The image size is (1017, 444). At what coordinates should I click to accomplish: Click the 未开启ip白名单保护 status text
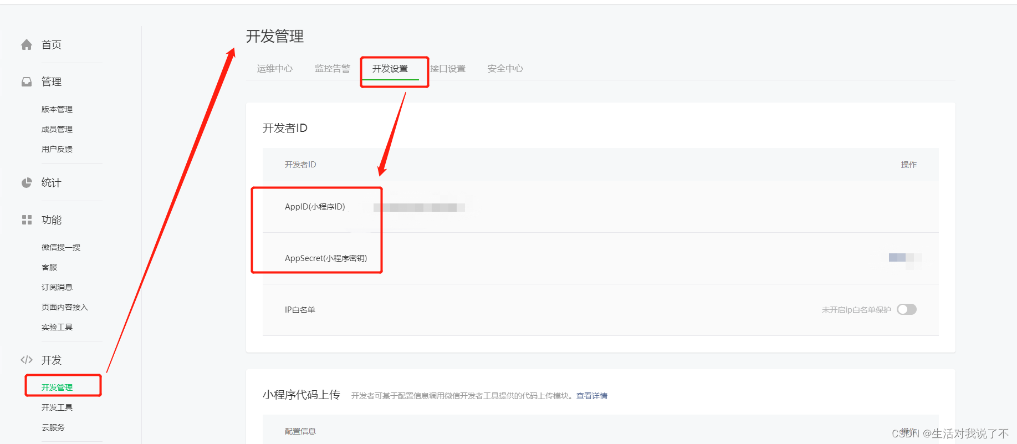(856, 310)
